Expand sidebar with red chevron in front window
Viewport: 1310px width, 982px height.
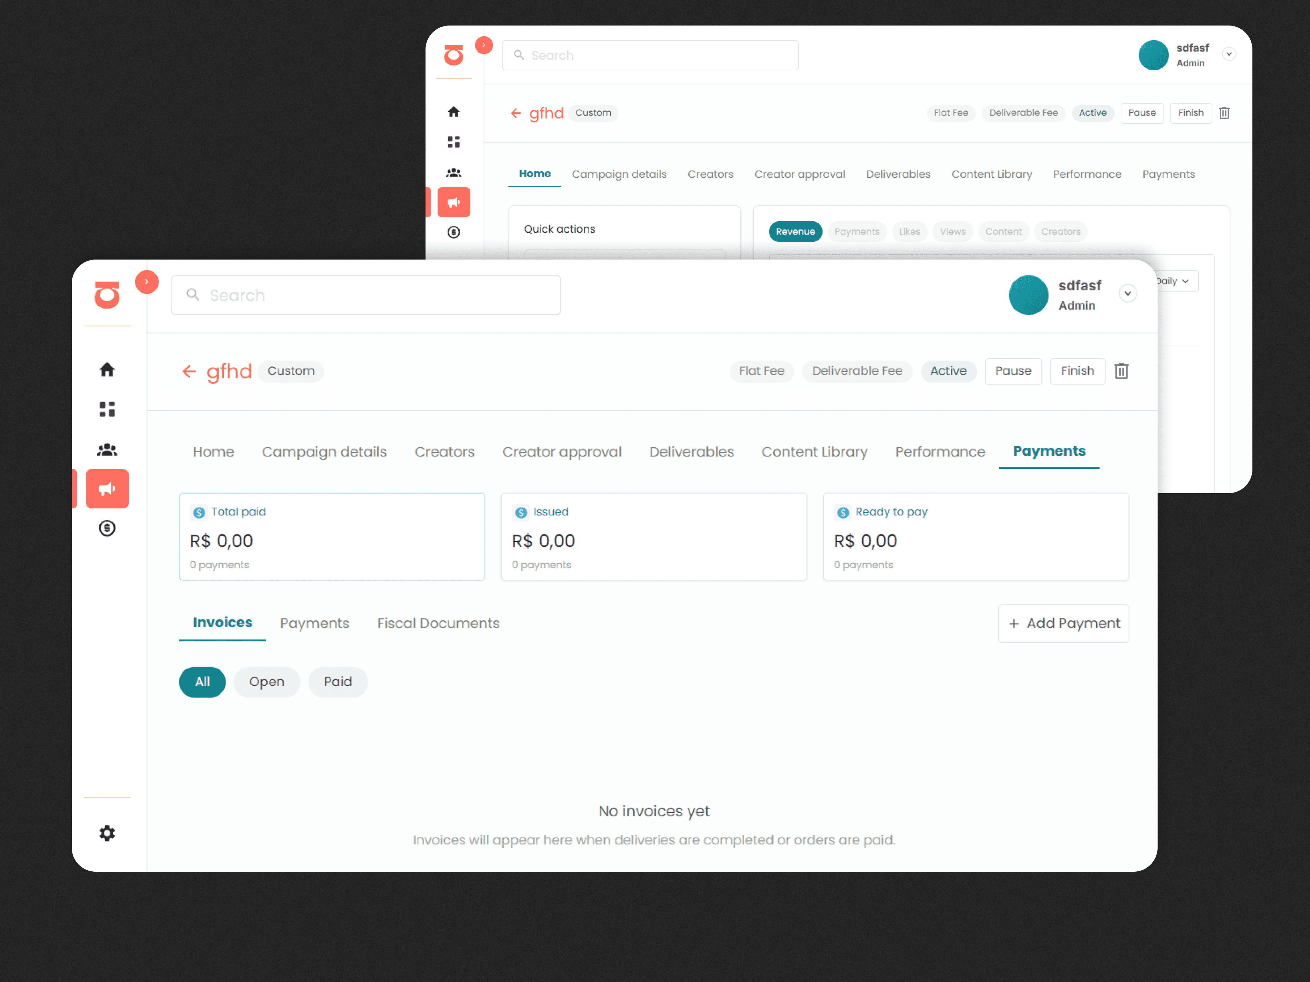coord(146,282)
